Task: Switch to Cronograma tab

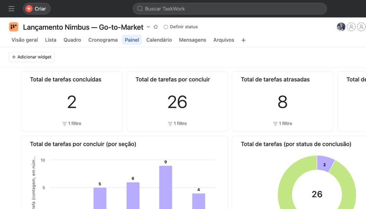Action: 103,40
